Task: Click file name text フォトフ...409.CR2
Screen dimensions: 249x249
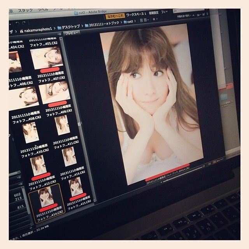Action: [x=59, y=113]
